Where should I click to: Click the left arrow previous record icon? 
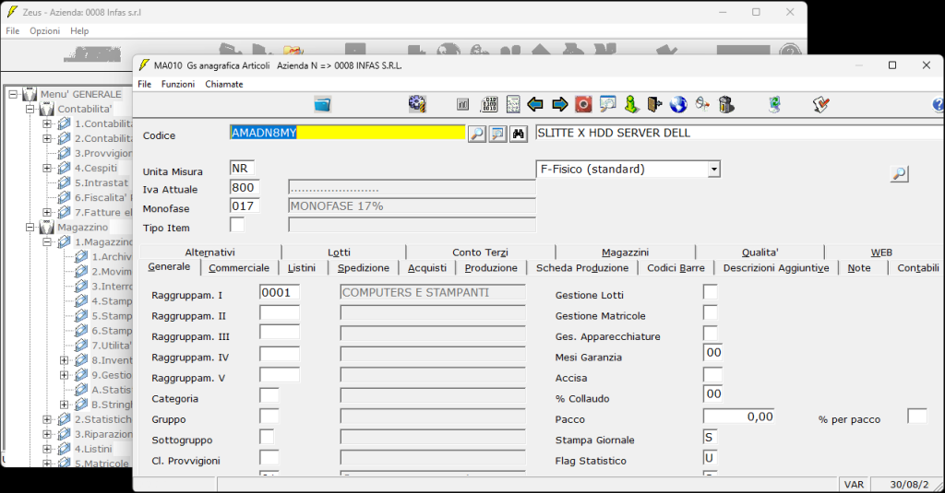[535, 104]
